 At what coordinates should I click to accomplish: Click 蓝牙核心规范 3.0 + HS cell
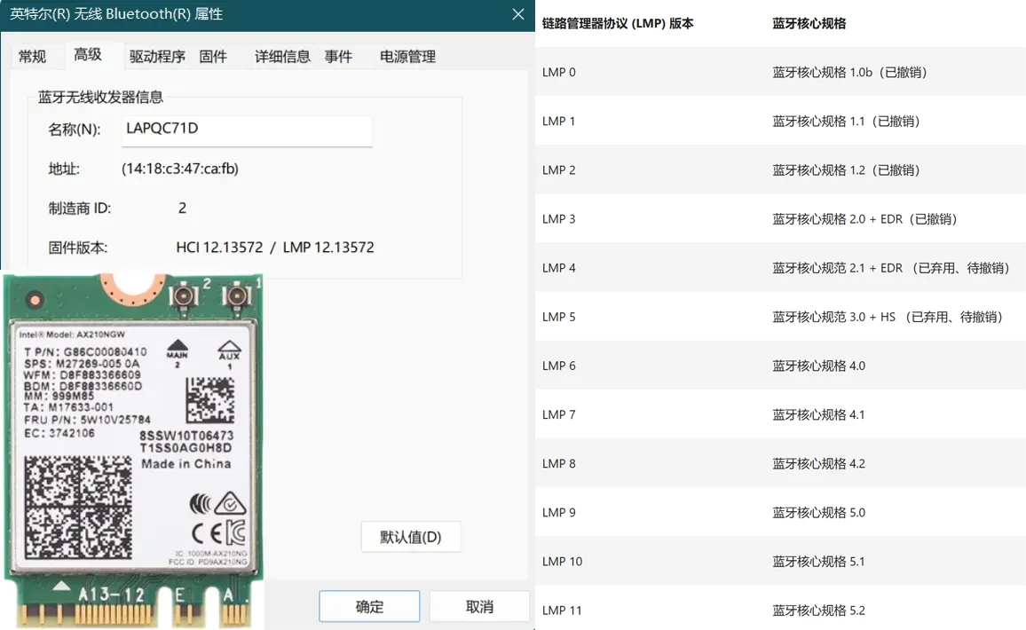[x=888, y=317]
